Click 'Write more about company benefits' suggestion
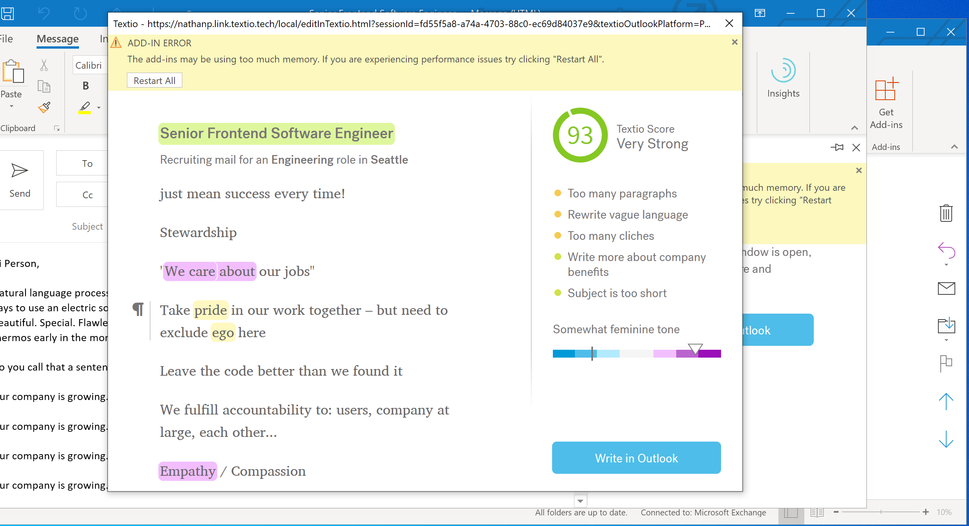 pos(637,265)
